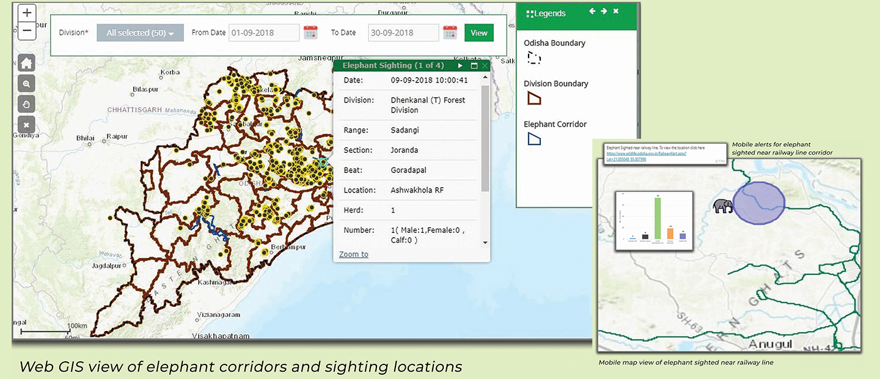Close the Elephant Sighting popup
The height and width of the screenshot is (379, 880).
485,65
